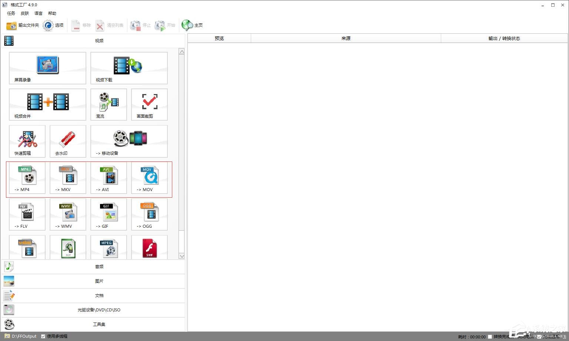Open the 视频下载 video download tool
The width and height of the screenshot is (569, 341).
click(129, 68)
